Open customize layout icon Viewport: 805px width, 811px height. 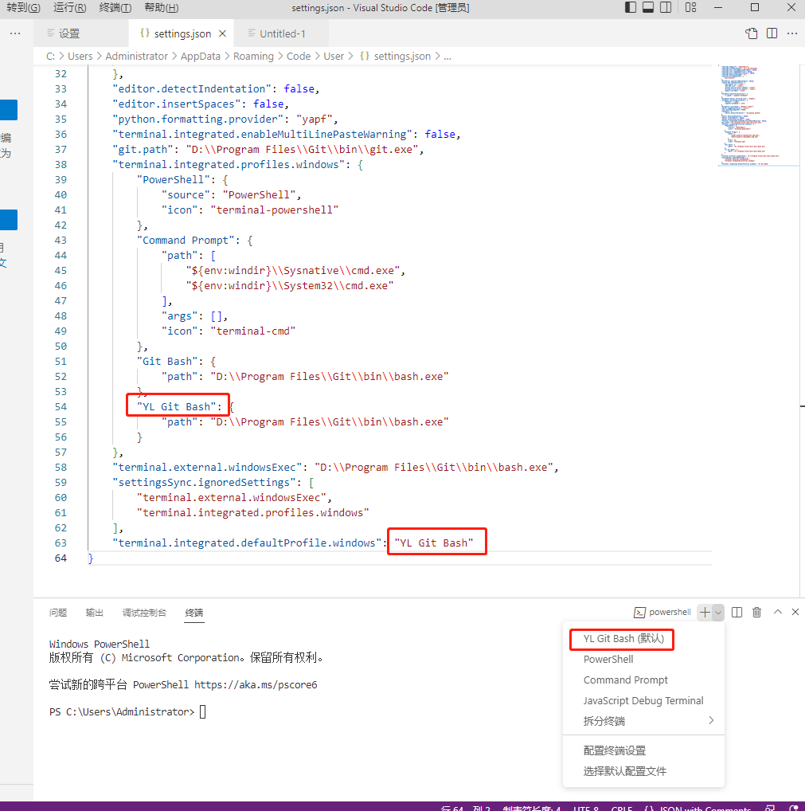point(690,7)
